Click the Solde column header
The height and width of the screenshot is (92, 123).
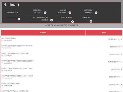point(104,33)
